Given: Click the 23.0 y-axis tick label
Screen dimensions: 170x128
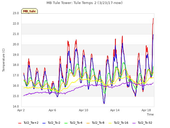Looking at the screenshot, I should click(16, 13).
